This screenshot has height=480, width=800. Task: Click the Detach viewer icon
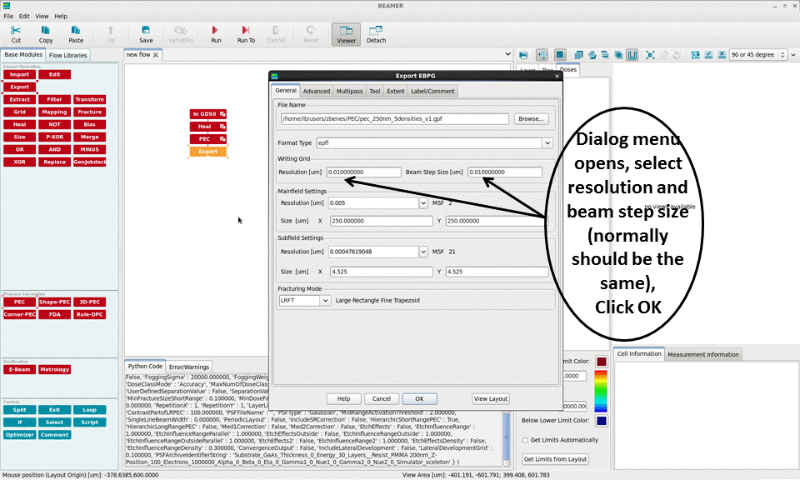tap(376, 33)
